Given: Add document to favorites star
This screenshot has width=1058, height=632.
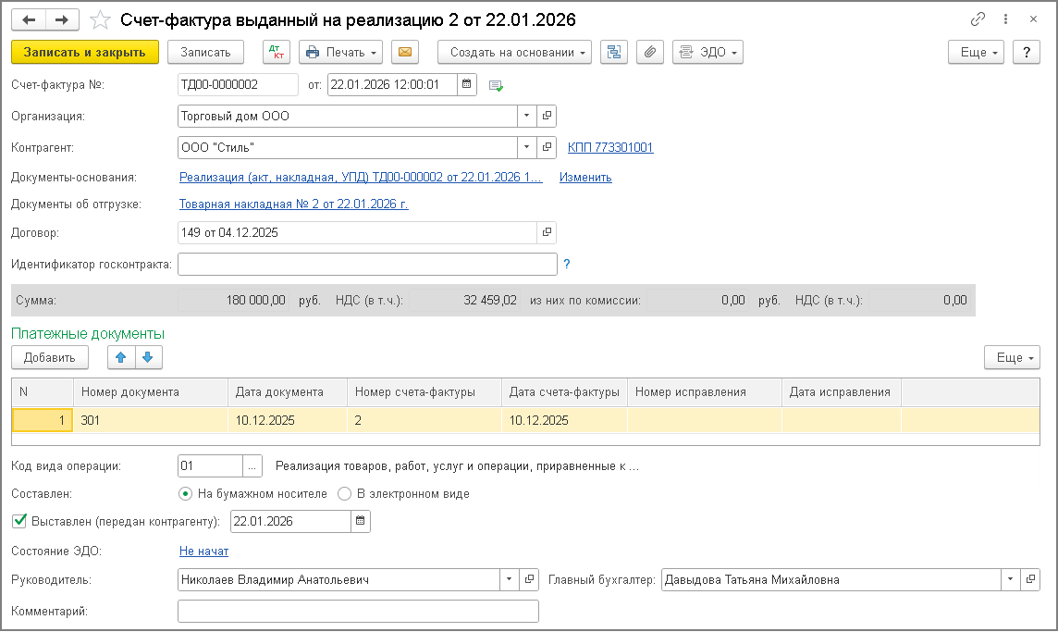Looking at the screenshot, I should click(x=100, y=19).
